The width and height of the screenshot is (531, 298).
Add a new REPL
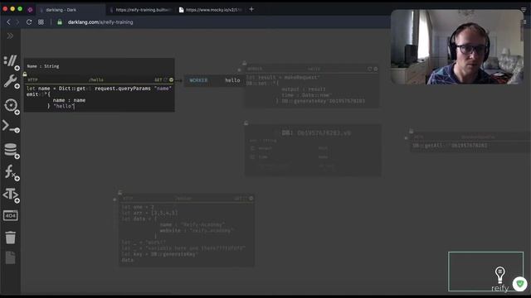point(17,130)
